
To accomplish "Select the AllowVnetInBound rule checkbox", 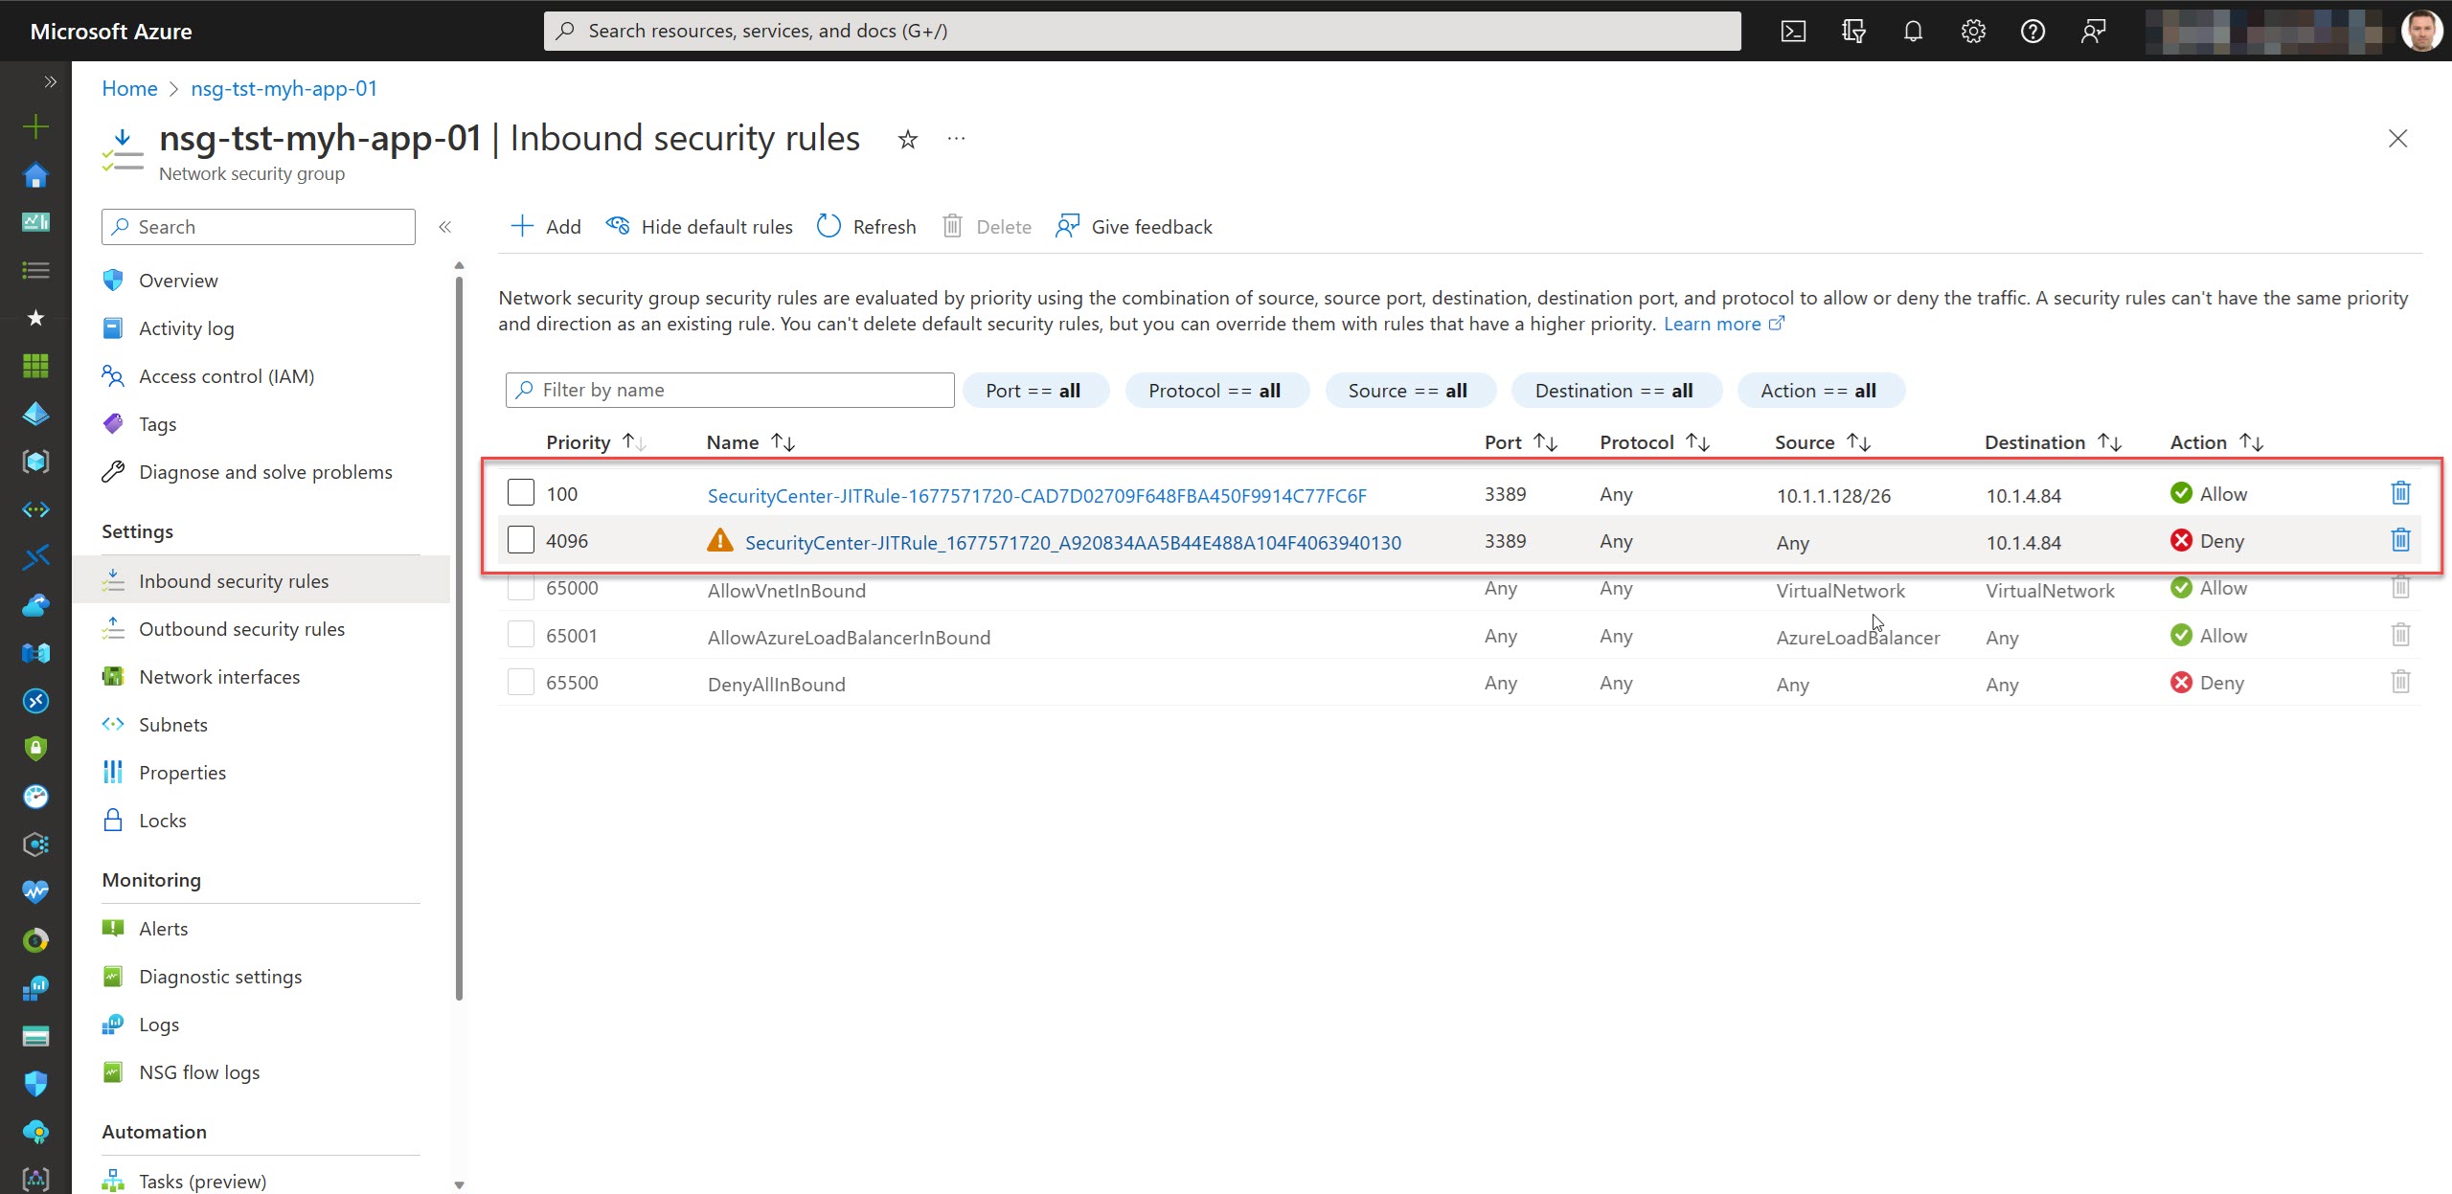I will click(x=520, y=588).
